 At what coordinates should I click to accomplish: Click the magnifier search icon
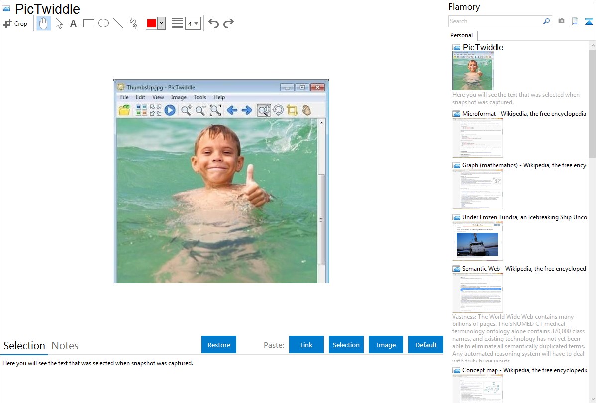coord(546,21)
